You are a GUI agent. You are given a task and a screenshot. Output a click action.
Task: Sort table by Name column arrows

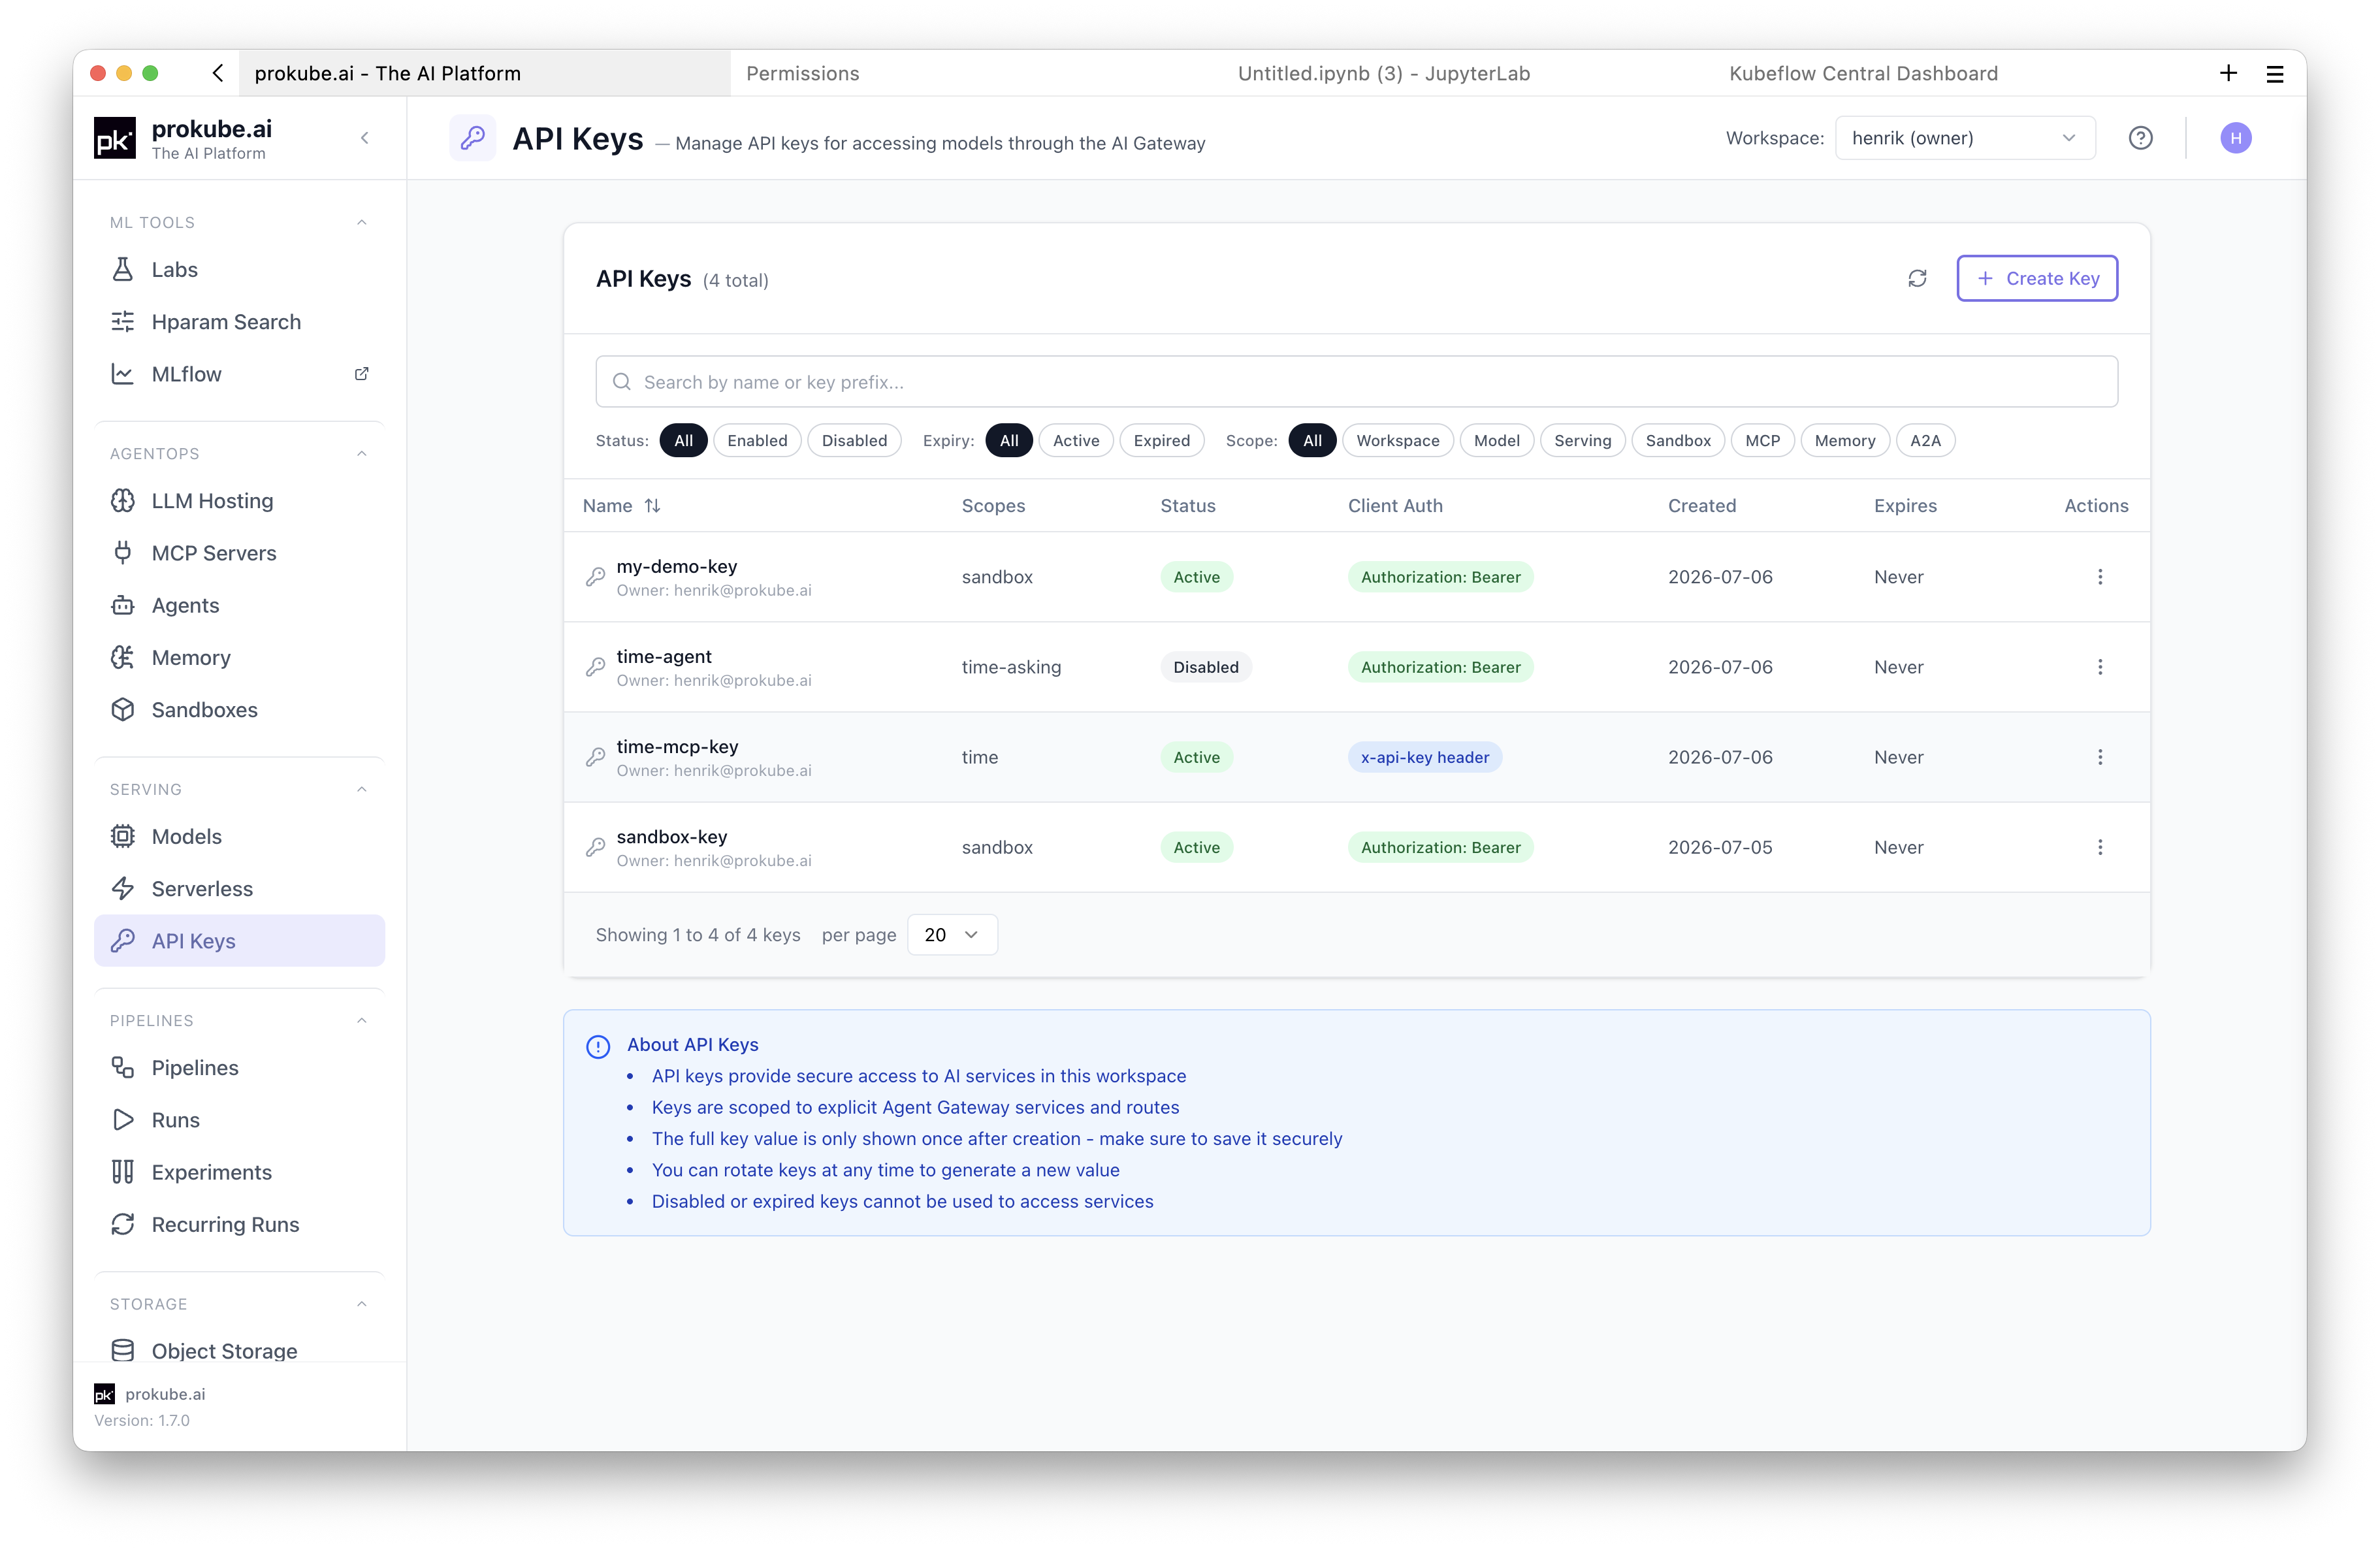(x=652, y=506)
